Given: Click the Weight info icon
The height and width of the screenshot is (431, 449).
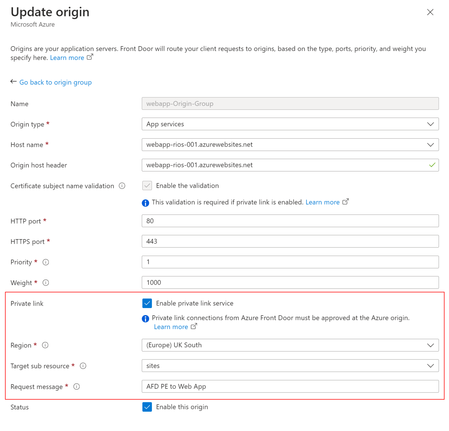Looking at the screenshot, I should coord(46,283).
